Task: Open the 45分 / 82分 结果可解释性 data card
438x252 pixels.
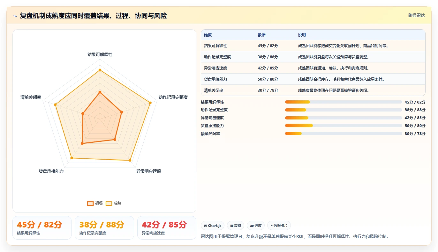Action: click(42, 228)
